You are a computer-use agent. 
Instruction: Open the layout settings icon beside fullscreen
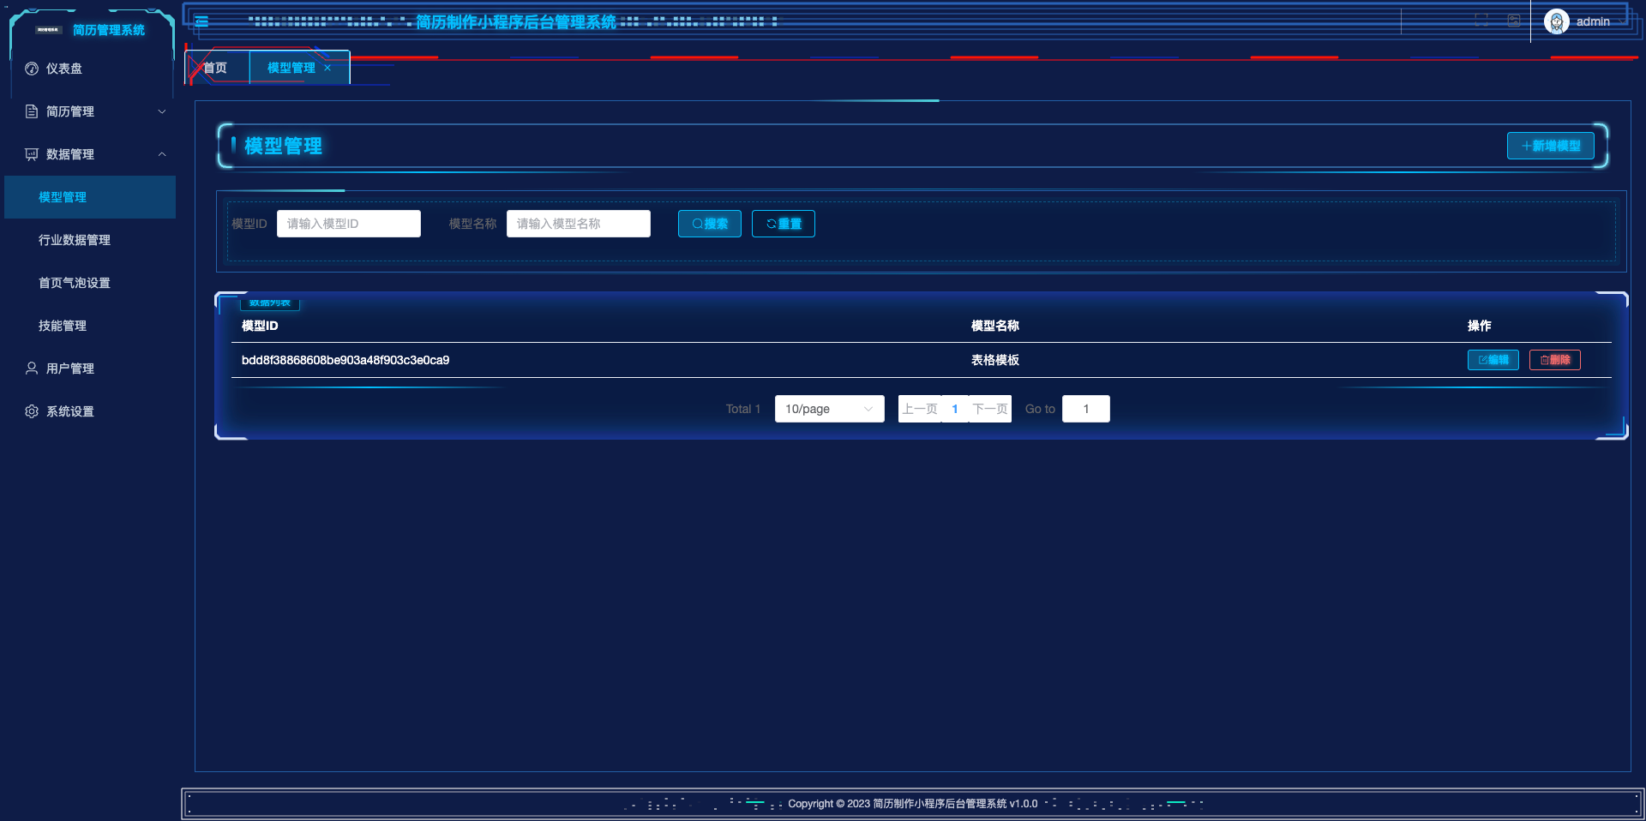(1513, 19)
